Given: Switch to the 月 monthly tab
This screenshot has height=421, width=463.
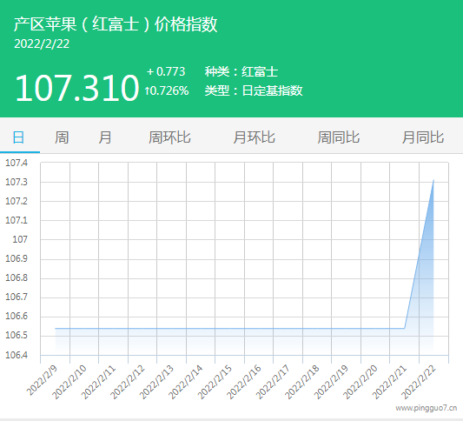Looking at the screenshot, I should tap(105, 137).
